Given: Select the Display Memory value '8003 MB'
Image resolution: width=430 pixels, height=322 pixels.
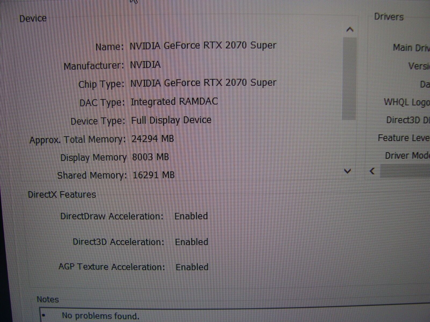Looking at the screenshot, I should click(150, 157).
